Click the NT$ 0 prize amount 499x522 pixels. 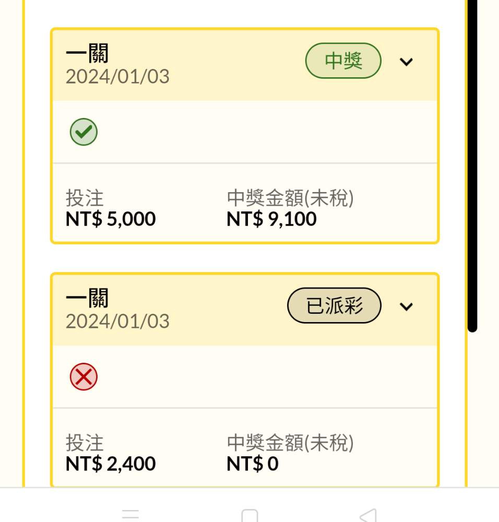pyautogui.click(x=253, y=464)
